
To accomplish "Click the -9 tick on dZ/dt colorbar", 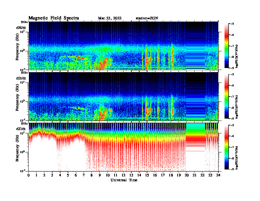I will coord(232,169).
